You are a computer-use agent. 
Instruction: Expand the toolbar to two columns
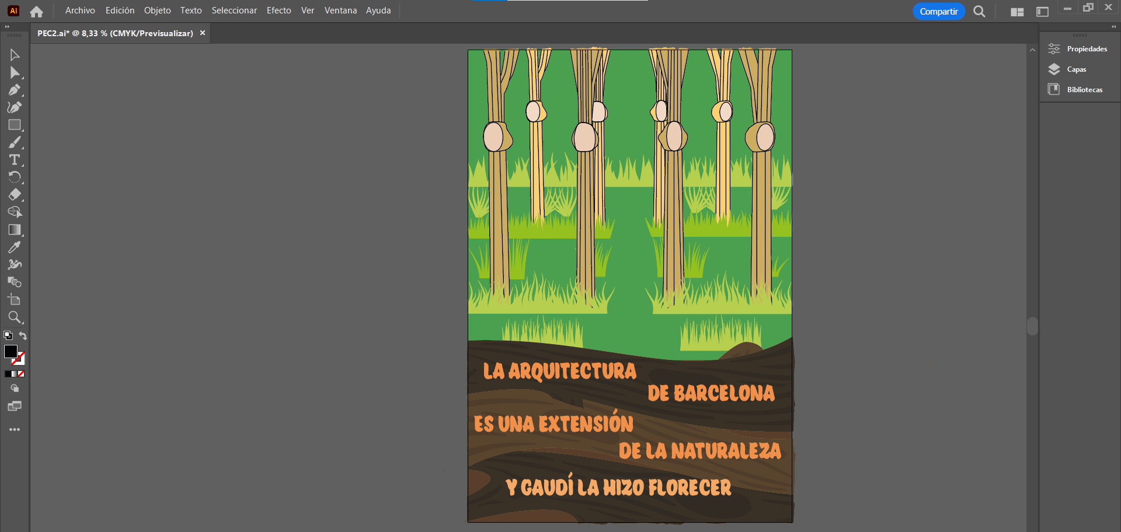(x=7, y=27)
